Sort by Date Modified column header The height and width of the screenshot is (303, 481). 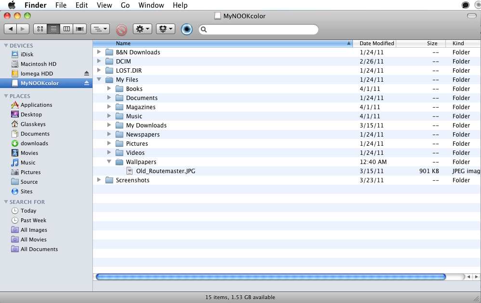click(x=377, y=43)
